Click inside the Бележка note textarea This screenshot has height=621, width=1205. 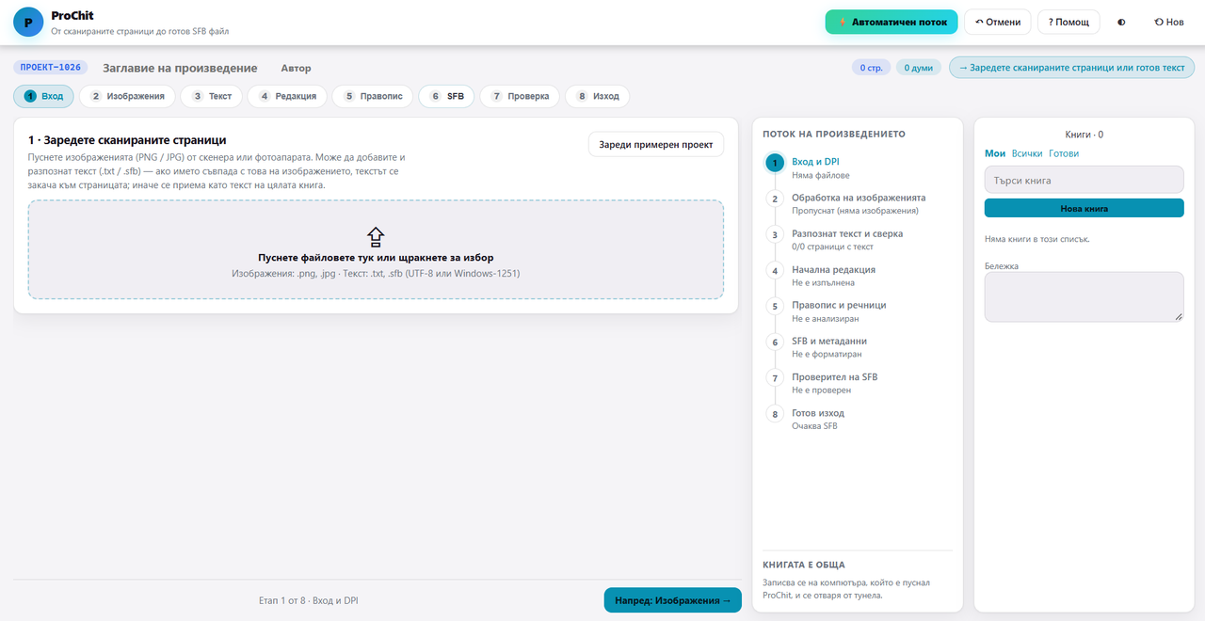1084,297
